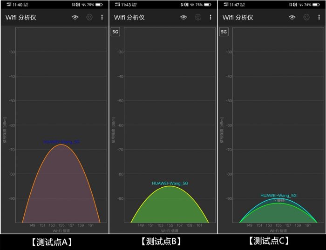Open three-dot overflow menu in test point A
The height and width of the screenshot is (250, 326).
coord(102,17)
